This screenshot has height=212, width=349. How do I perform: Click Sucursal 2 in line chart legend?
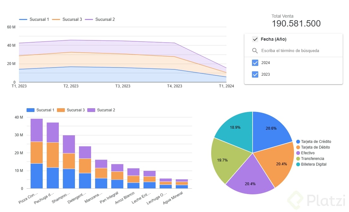(100, 19)
